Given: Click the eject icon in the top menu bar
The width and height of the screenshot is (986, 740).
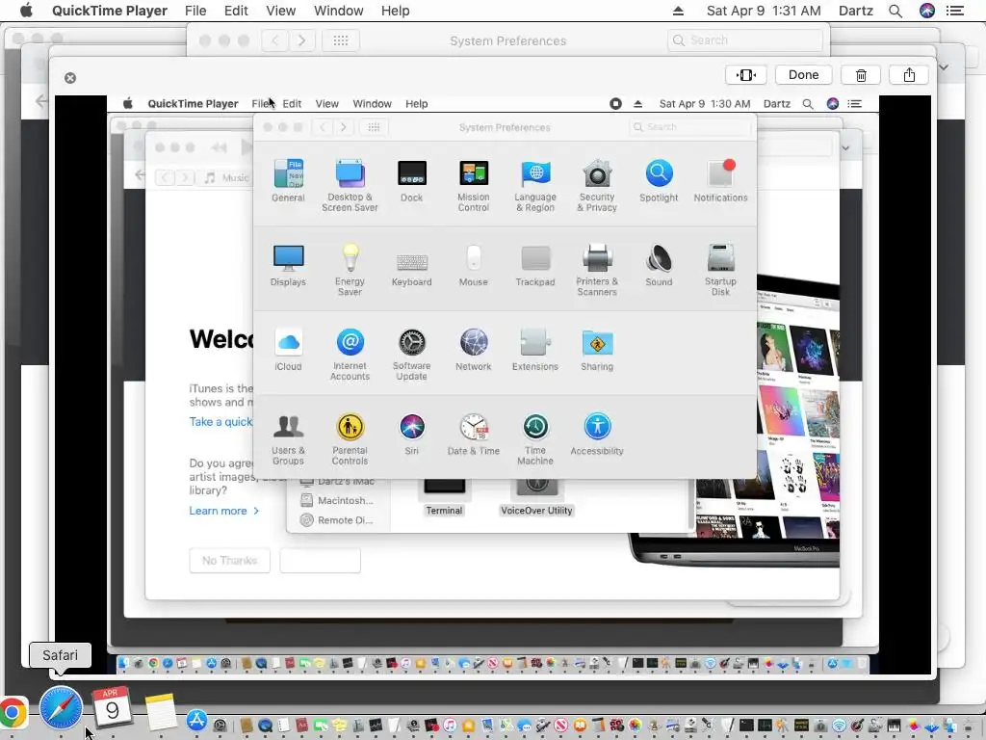Looking at the screenshot, I should (678, 11).
